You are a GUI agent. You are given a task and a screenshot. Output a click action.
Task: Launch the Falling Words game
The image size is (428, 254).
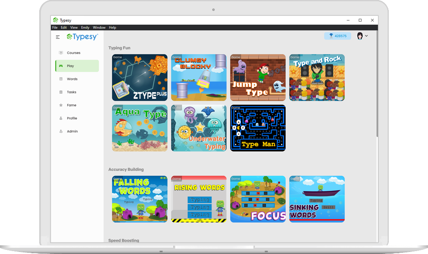[x=140, y=199]
